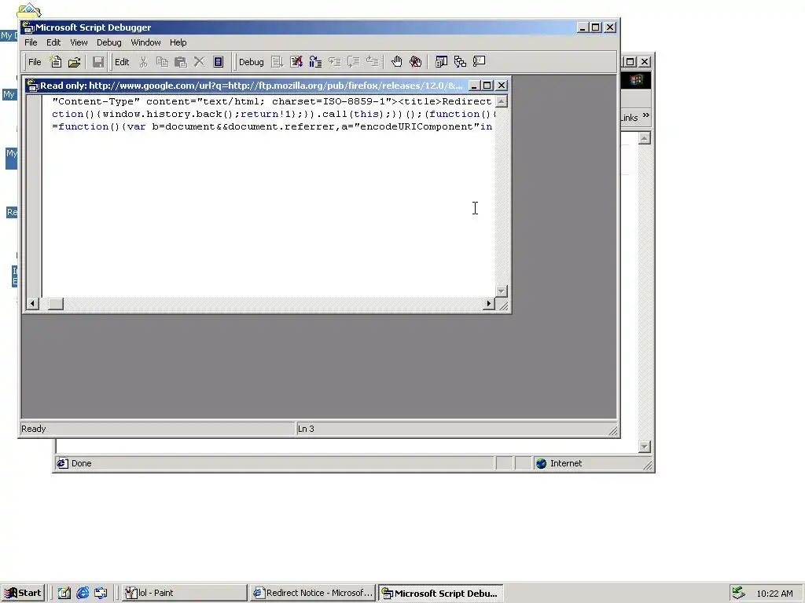
Task: Open the Debug menu
Action: pos(108,42)
